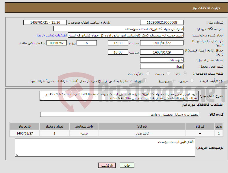This screenshot has height=173, width=228.
Task: Click the کد کالا column header
Action: click(x=200, y=126)
